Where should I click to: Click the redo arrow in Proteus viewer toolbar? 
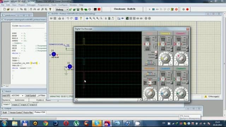[71, 18]
